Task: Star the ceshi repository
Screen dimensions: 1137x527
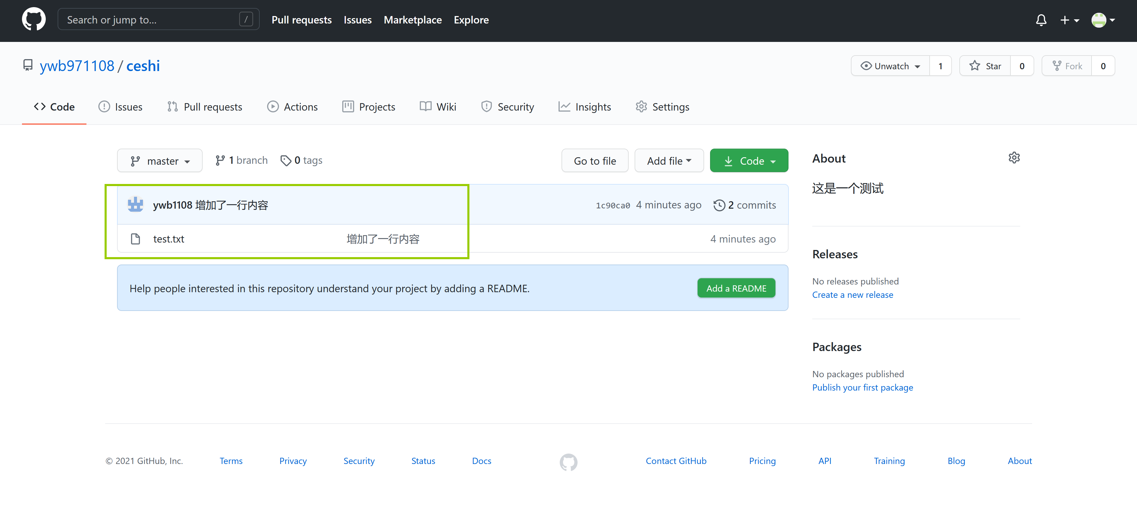Action: pos(985,66)
